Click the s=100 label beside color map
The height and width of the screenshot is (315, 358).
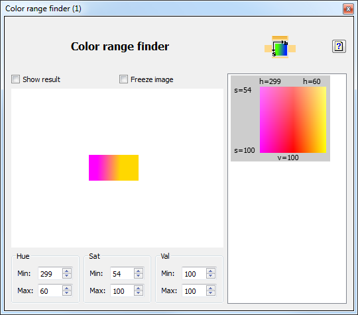coord(244,150)
